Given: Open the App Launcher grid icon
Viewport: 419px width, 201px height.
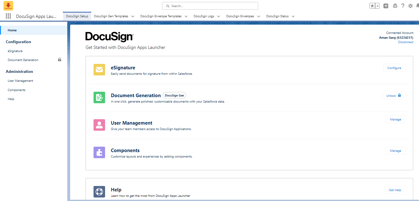Looking at the screenshot, I should click(x=8, y=16).
